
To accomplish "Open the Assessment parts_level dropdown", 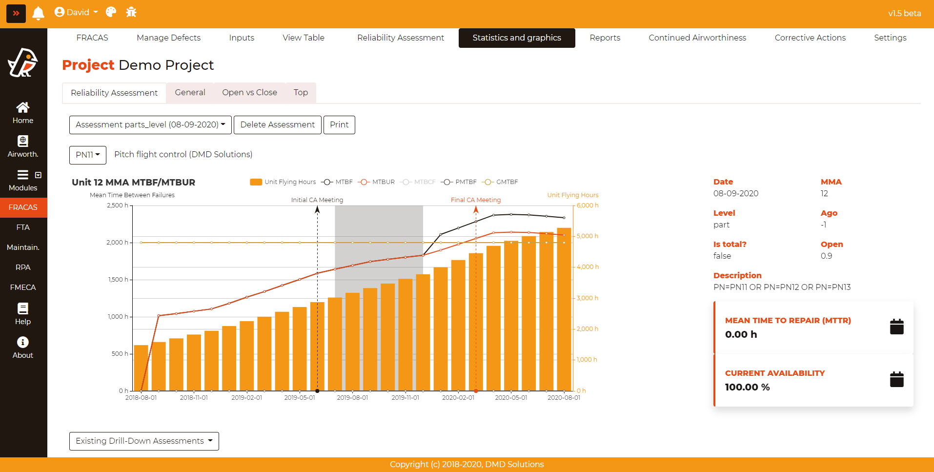I will [x=150, y=125].
